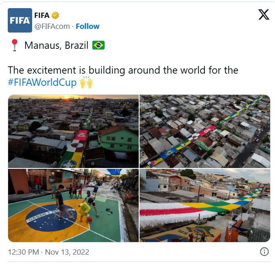Click the Brazil flag emoji
This screenshot has height=264, width=275.
coord(98,45)
